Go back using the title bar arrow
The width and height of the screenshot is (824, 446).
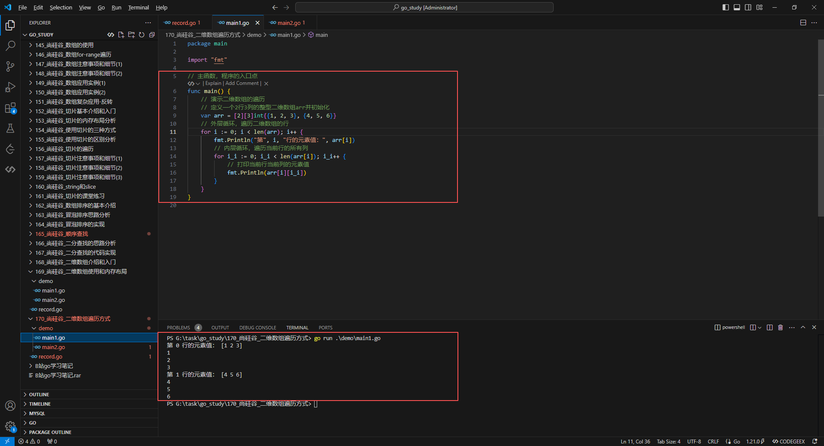[275, 7]
